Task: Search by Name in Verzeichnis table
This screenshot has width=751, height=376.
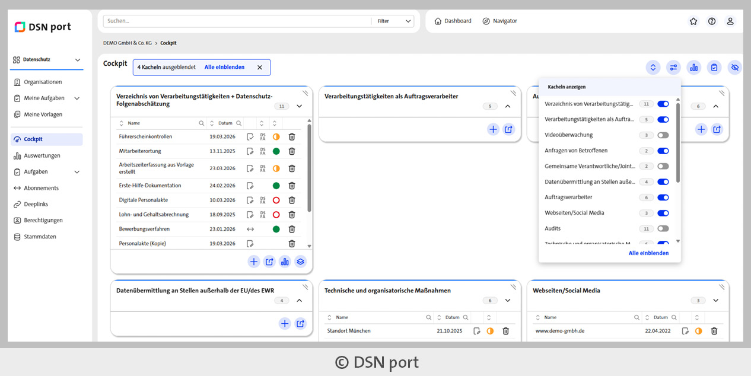Action: point(202,123)
